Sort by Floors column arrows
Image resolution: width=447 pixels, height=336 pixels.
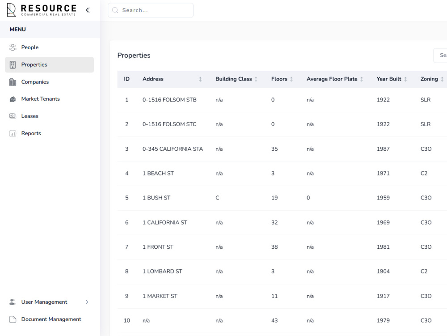(291, 79)
